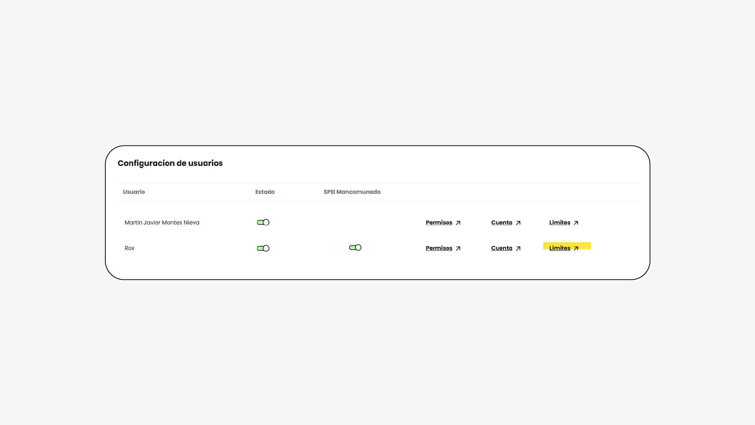Open highlighted Límites link for Rox

coord(559,248)
